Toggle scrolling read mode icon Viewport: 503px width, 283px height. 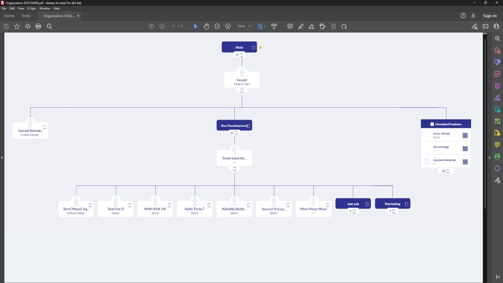pyautogui.click(x=274, y=27)
